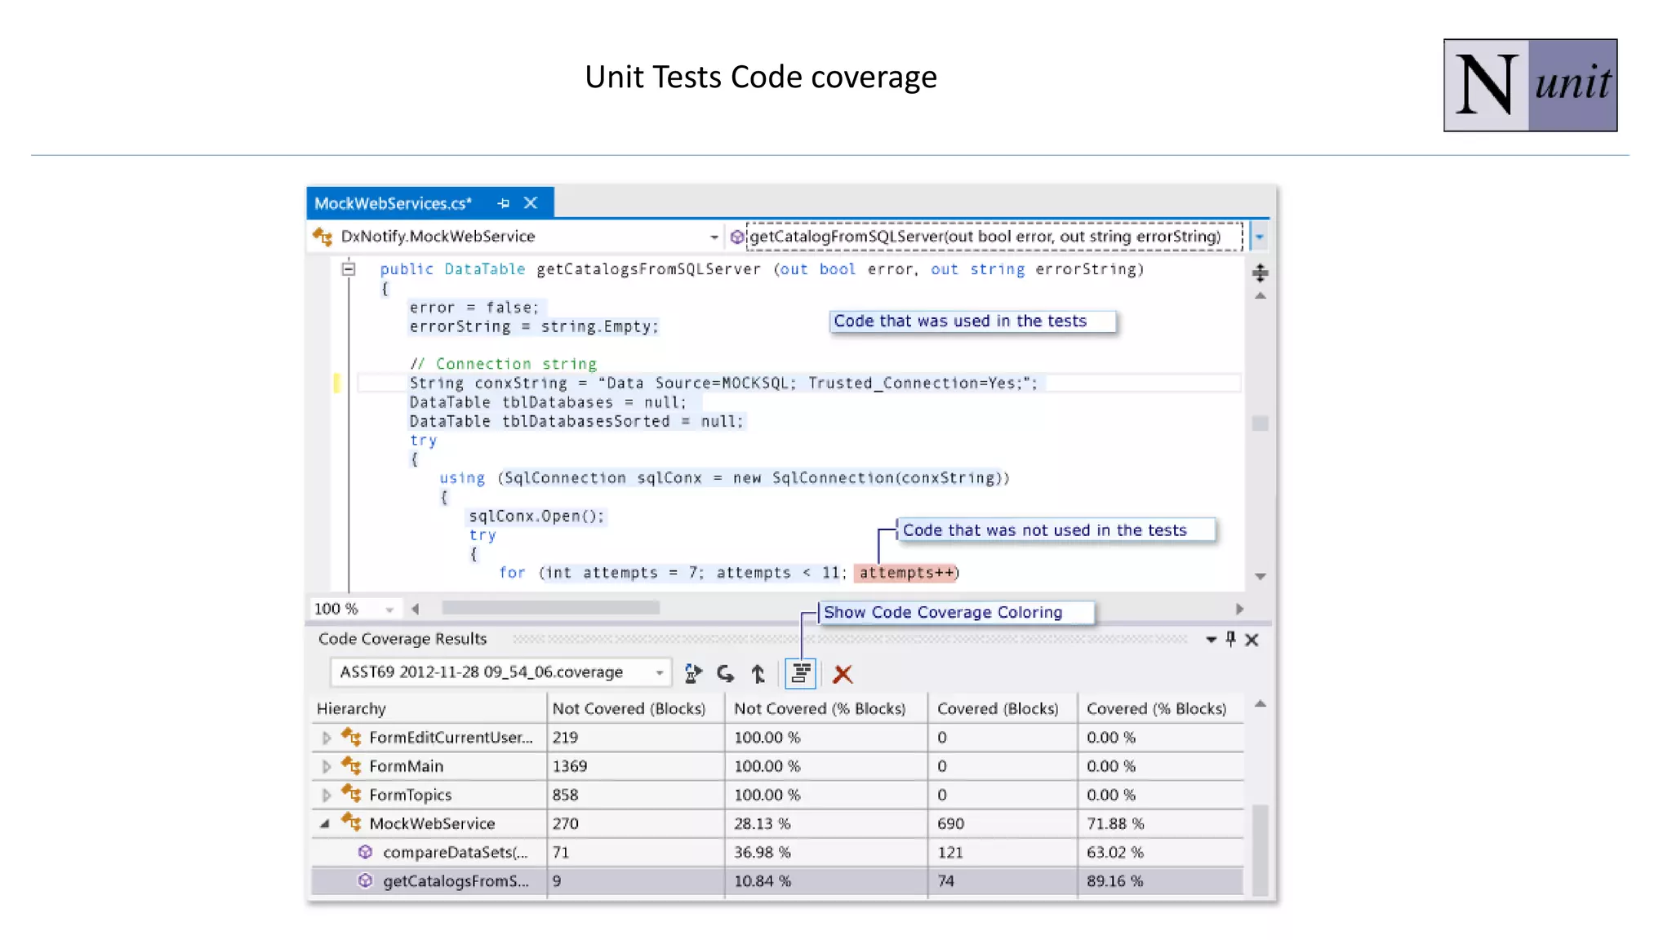Viewport: 1672px width, 940px height.
Task: Click the results list scrollbar up arrow
Action: 1260,703
